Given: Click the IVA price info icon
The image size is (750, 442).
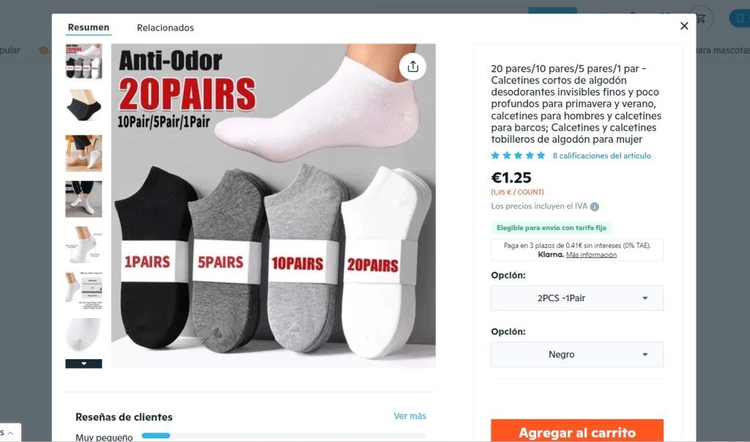Looking at the screenshot, I should [x=594, y=207].
